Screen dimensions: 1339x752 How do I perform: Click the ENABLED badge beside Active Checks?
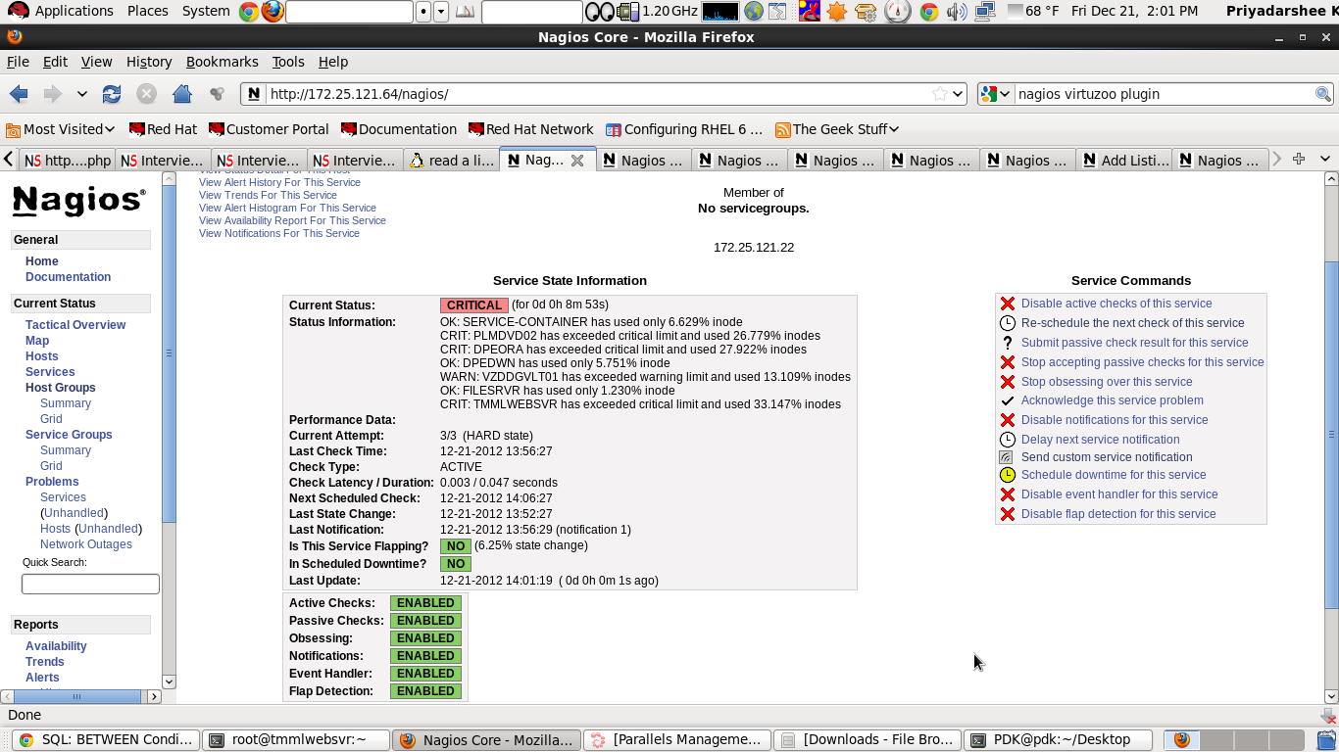[425, 603]
